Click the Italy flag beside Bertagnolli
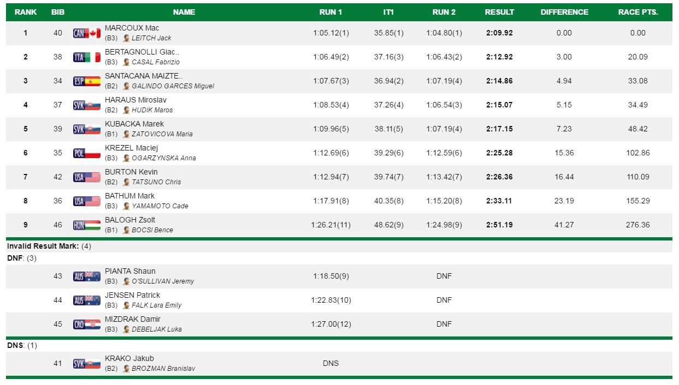This screenshot has height=385, width=679. click(x=87, y=57)
